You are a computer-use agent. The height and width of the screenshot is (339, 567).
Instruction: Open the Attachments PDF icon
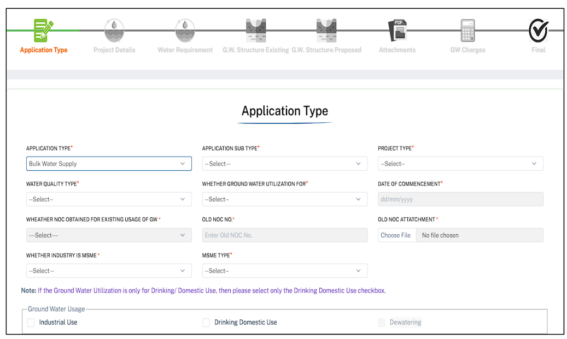pos(397,30)
